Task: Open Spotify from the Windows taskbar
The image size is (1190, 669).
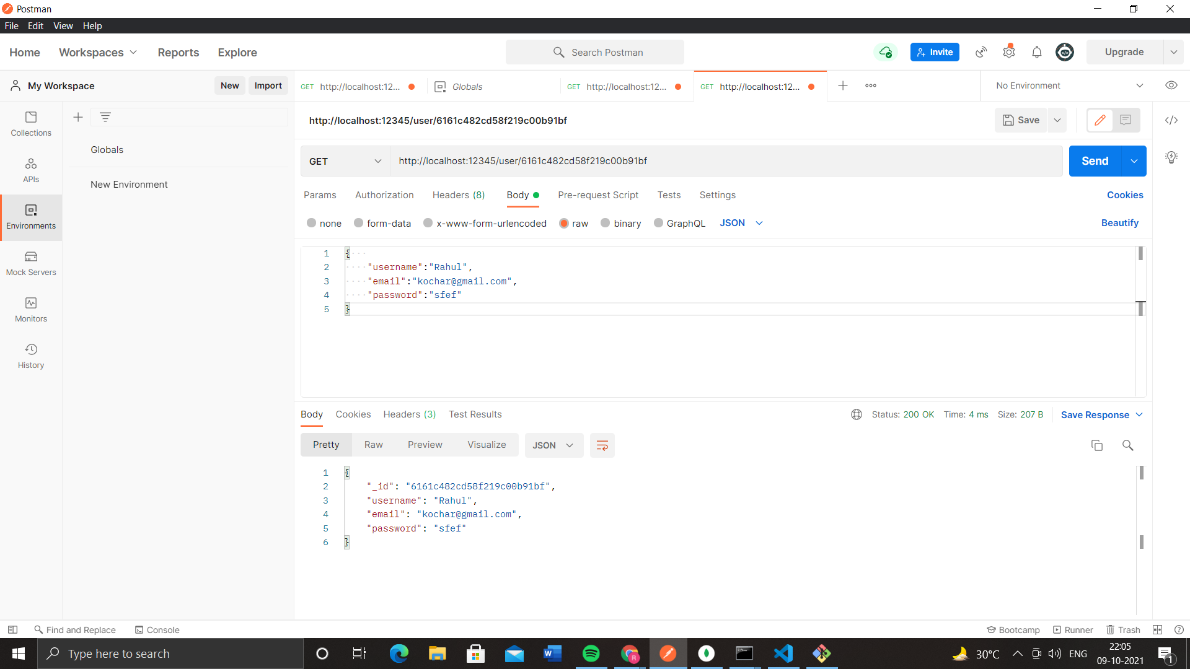Action: [591, 654]
